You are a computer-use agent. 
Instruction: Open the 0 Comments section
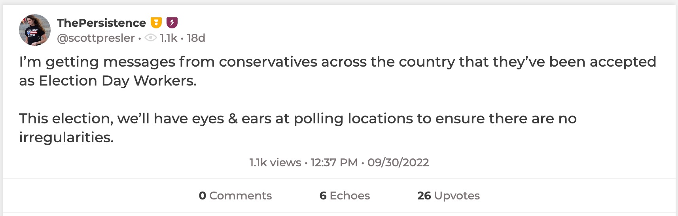235,196
